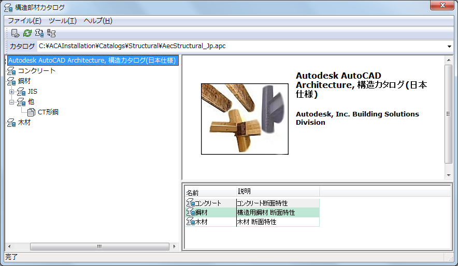This screenshot has height=266, width=458.
Task: Click the preview pane vertical scrollbar thumb
Action: tap(448, 114)
